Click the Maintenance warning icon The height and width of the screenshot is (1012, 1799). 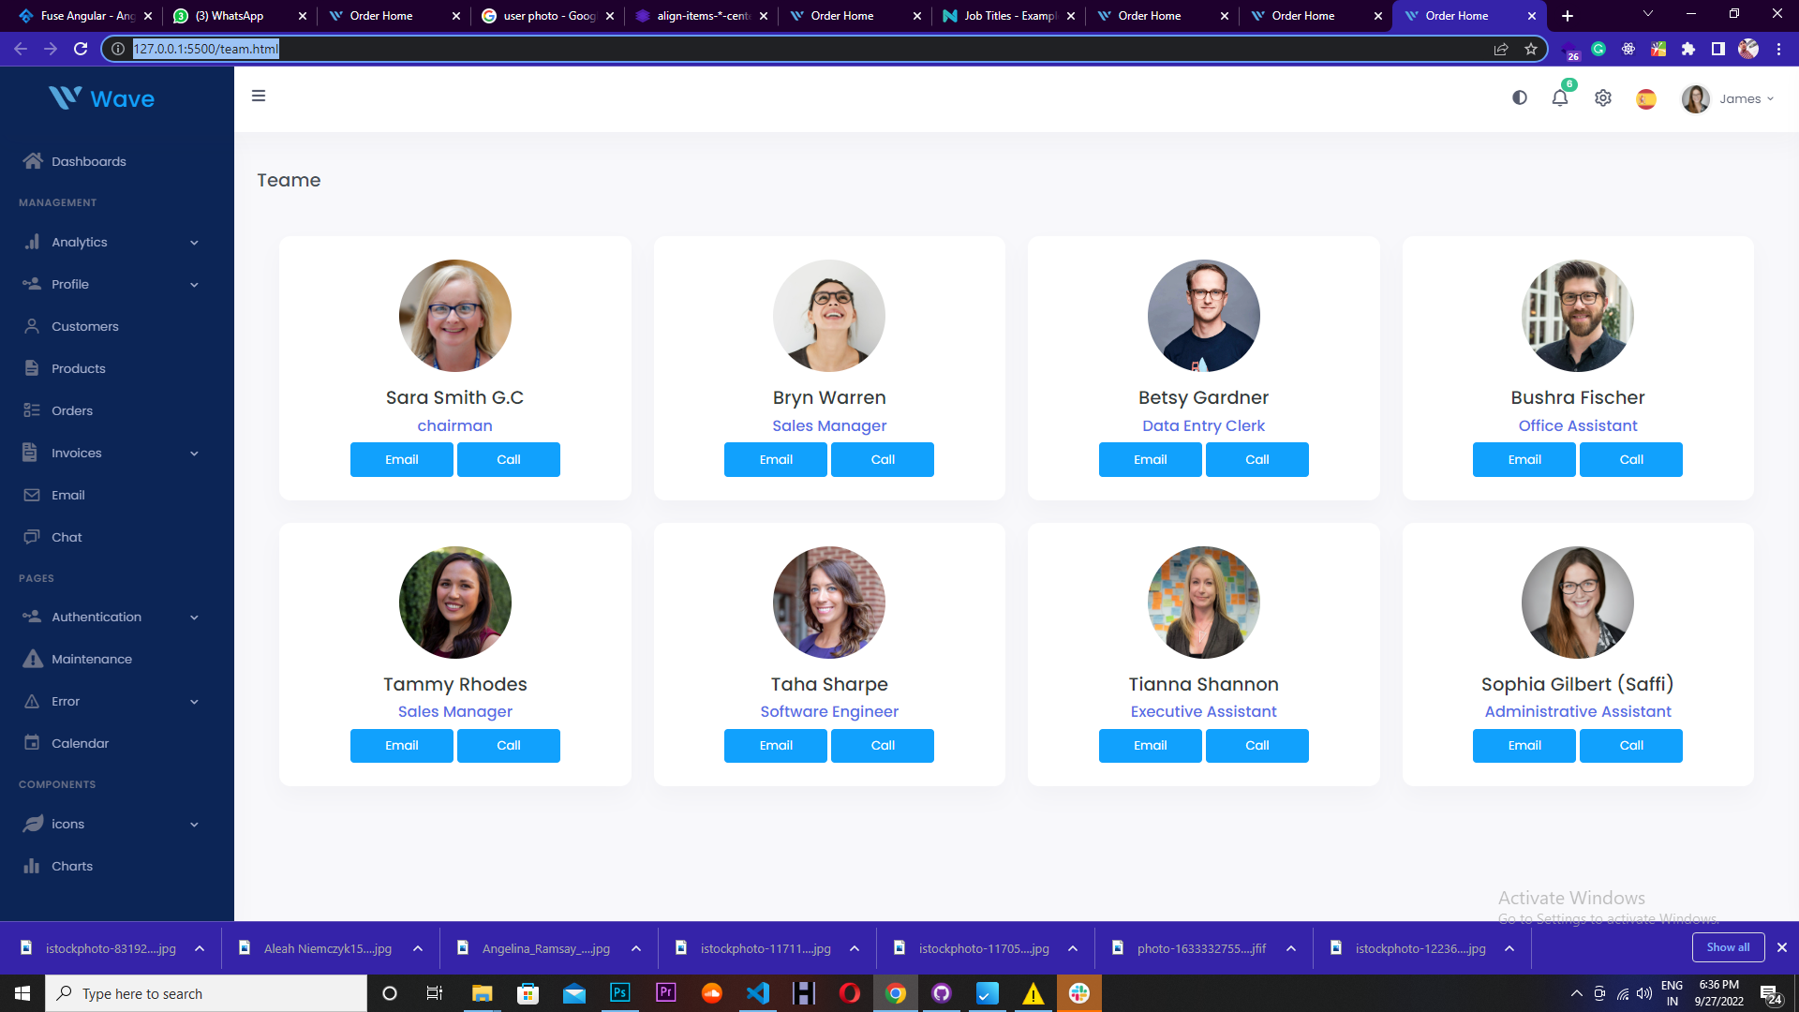[33, 659]
